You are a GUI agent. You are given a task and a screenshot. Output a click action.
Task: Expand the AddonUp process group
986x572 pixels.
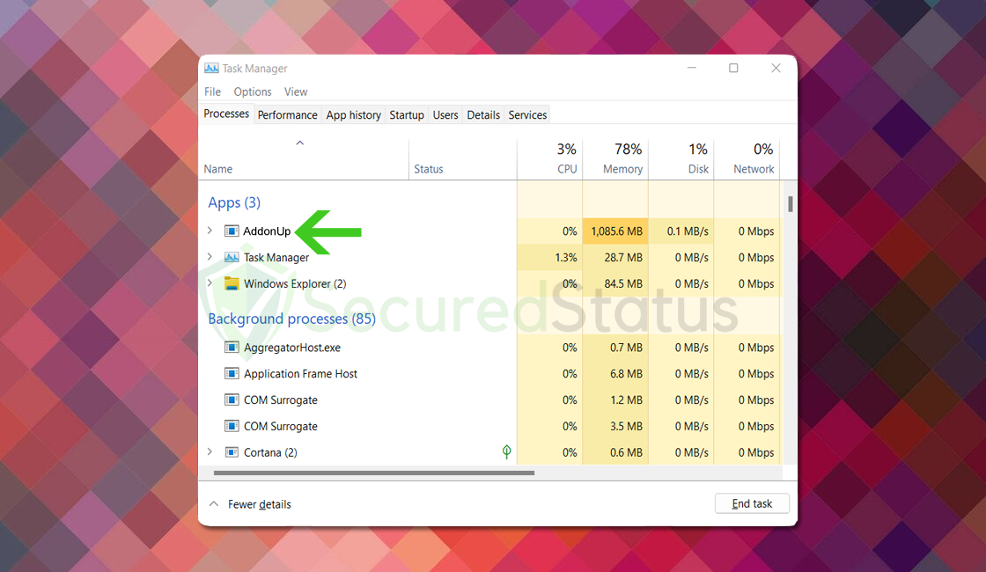pyautogui.click(x=210, y=231)
